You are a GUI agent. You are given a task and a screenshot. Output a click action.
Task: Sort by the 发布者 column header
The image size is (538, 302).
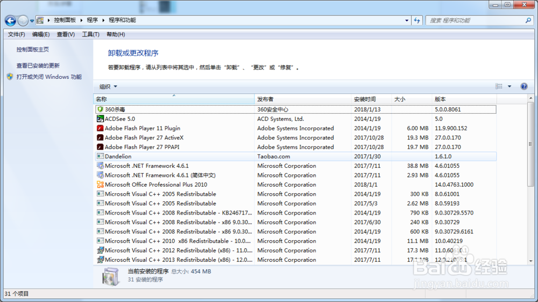tap(303, 99)
